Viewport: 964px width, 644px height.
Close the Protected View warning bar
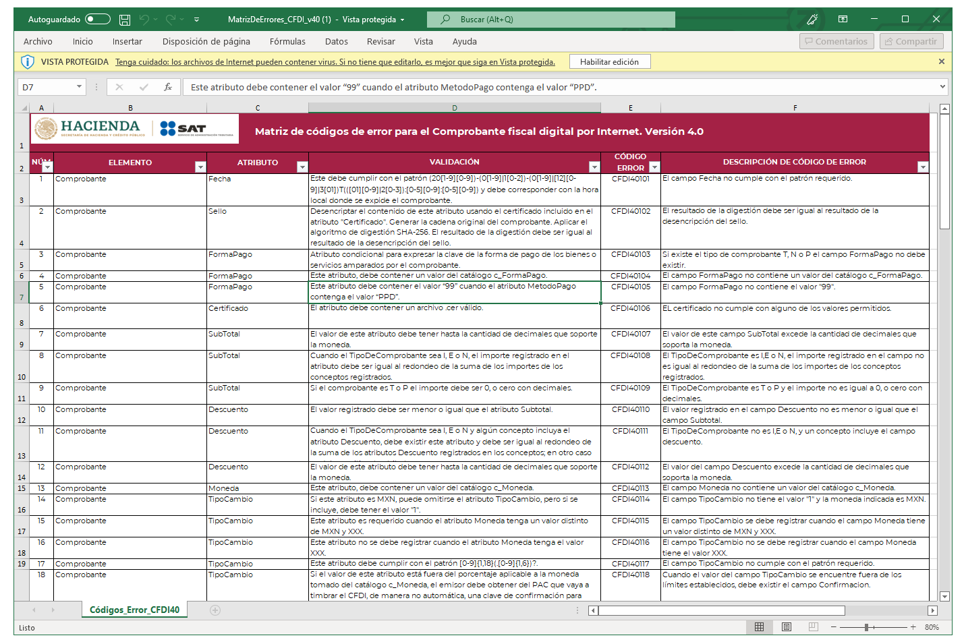click(x=942, y=61)
